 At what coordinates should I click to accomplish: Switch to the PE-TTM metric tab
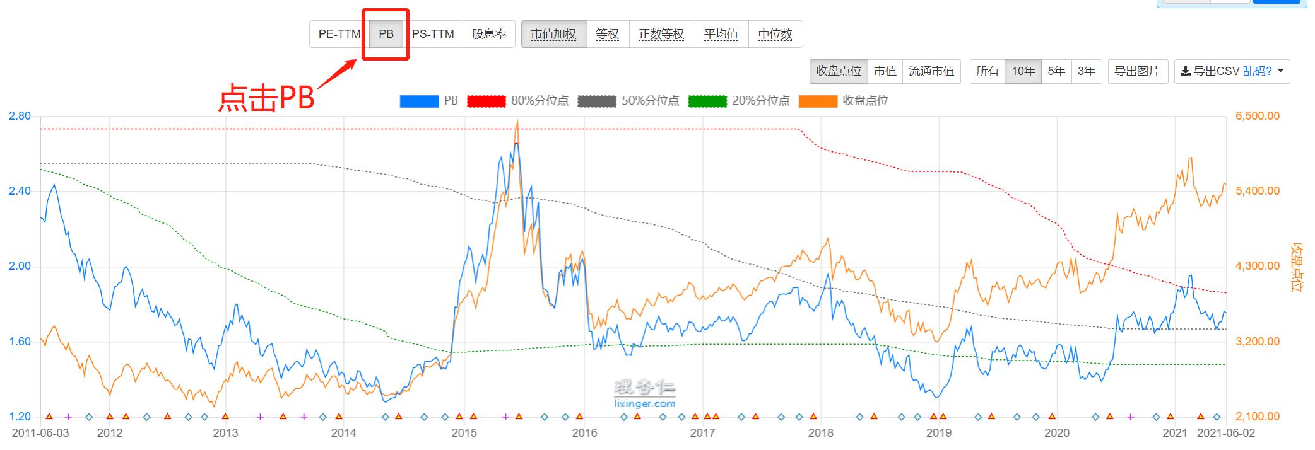click(x=339, y=34)
